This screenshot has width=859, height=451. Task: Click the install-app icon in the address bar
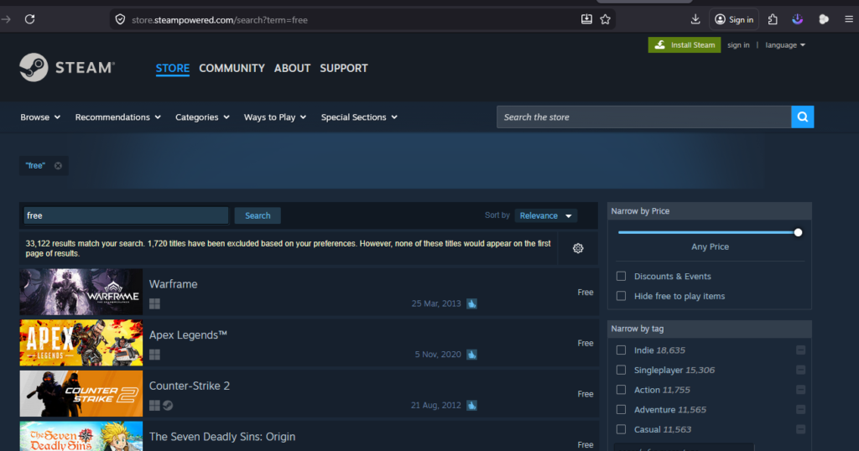click(x=586, y=19)
